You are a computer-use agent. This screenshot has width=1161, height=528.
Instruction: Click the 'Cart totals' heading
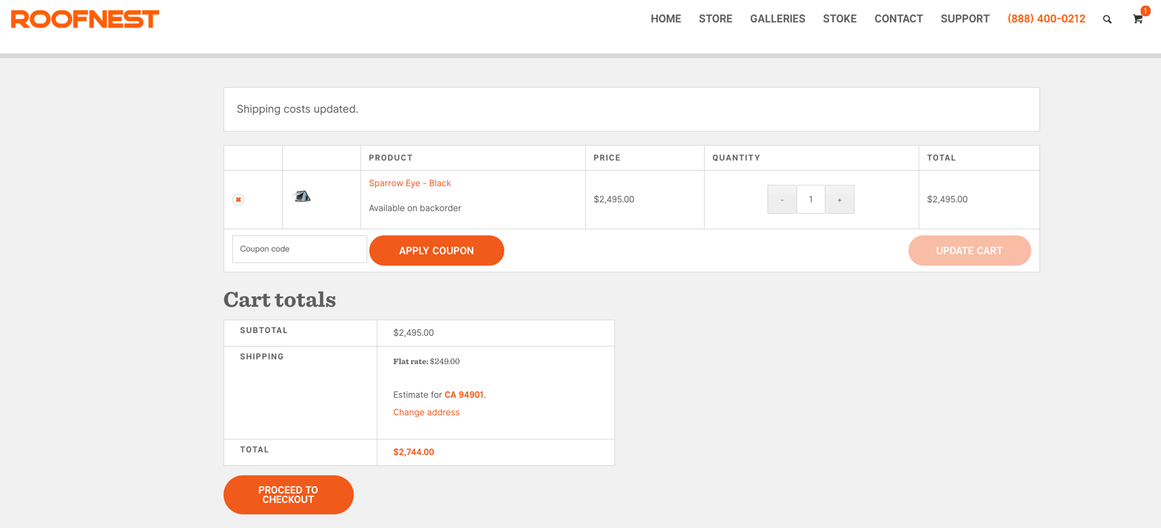pyautogui.click(x=279, y=299)
